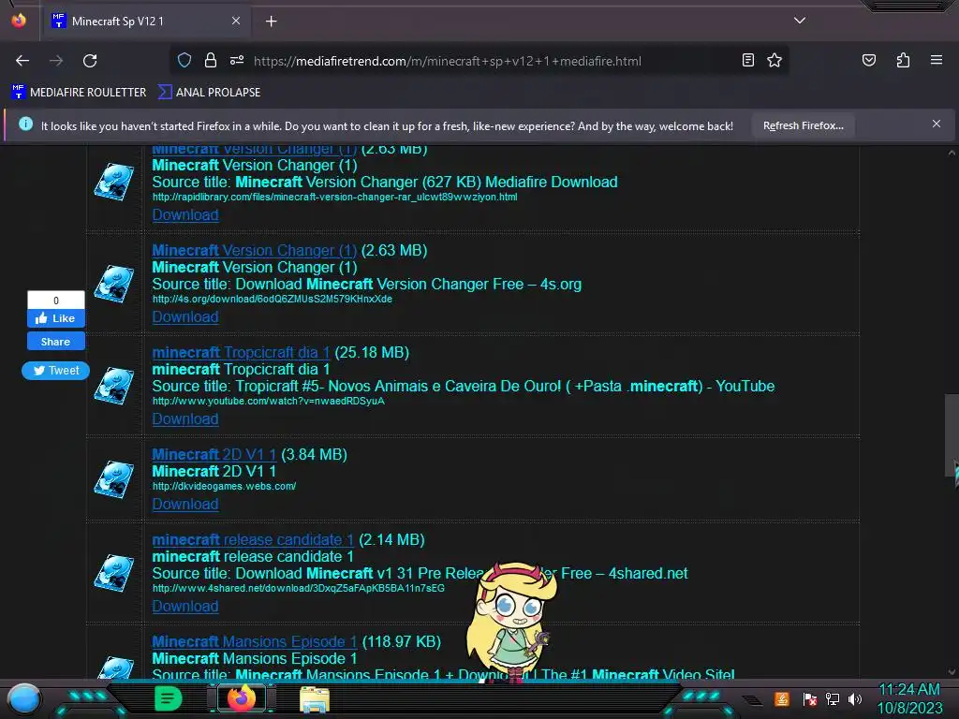Viewport: 959px width, 719px height.
Task: Open File Explorer from taskbar
Action: pos(315,698)
